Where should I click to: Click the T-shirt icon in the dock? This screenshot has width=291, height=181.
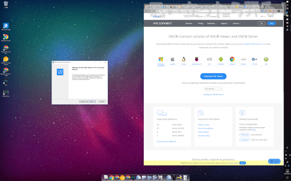coord(174,178)
